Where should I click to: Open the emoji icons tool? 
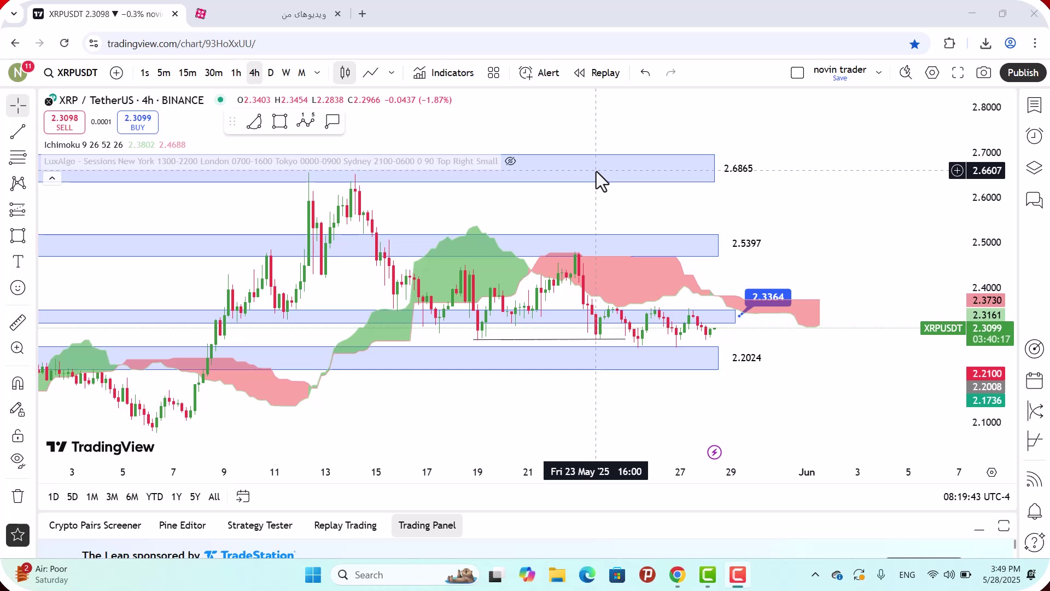17,288
